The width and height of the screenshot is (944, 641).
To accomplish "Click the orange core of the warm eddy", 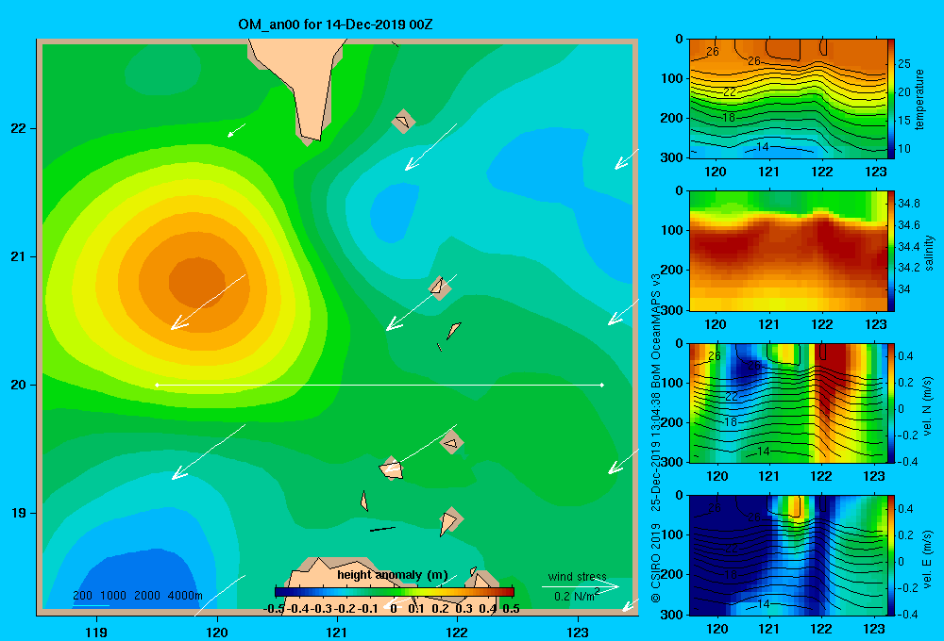I will [197, 282].
